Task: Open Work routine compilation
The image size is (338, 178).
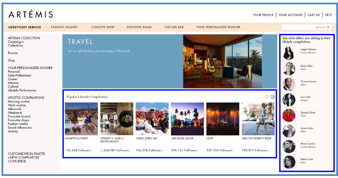Action: click(16, 105)
